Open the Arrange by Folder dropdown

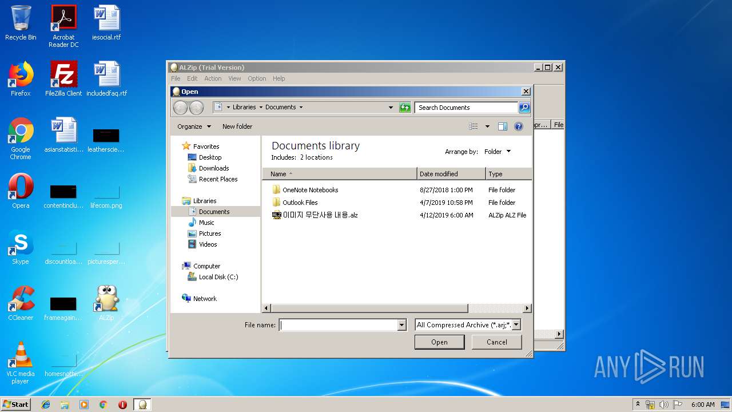(x=498, y=152)
